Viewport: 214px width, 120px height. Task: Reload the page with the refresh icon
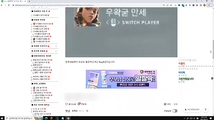click(9, 5)
